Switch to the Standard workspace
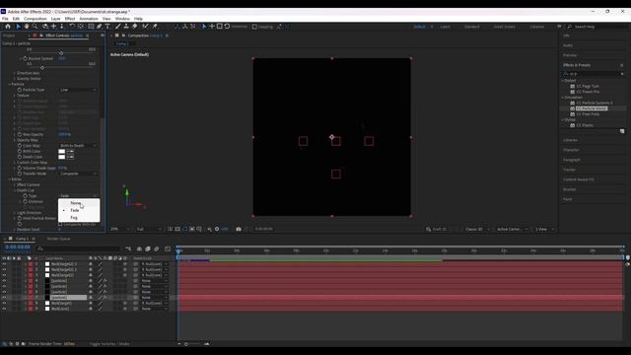Viewport: 631px width, 355px height. click(471, 27)
